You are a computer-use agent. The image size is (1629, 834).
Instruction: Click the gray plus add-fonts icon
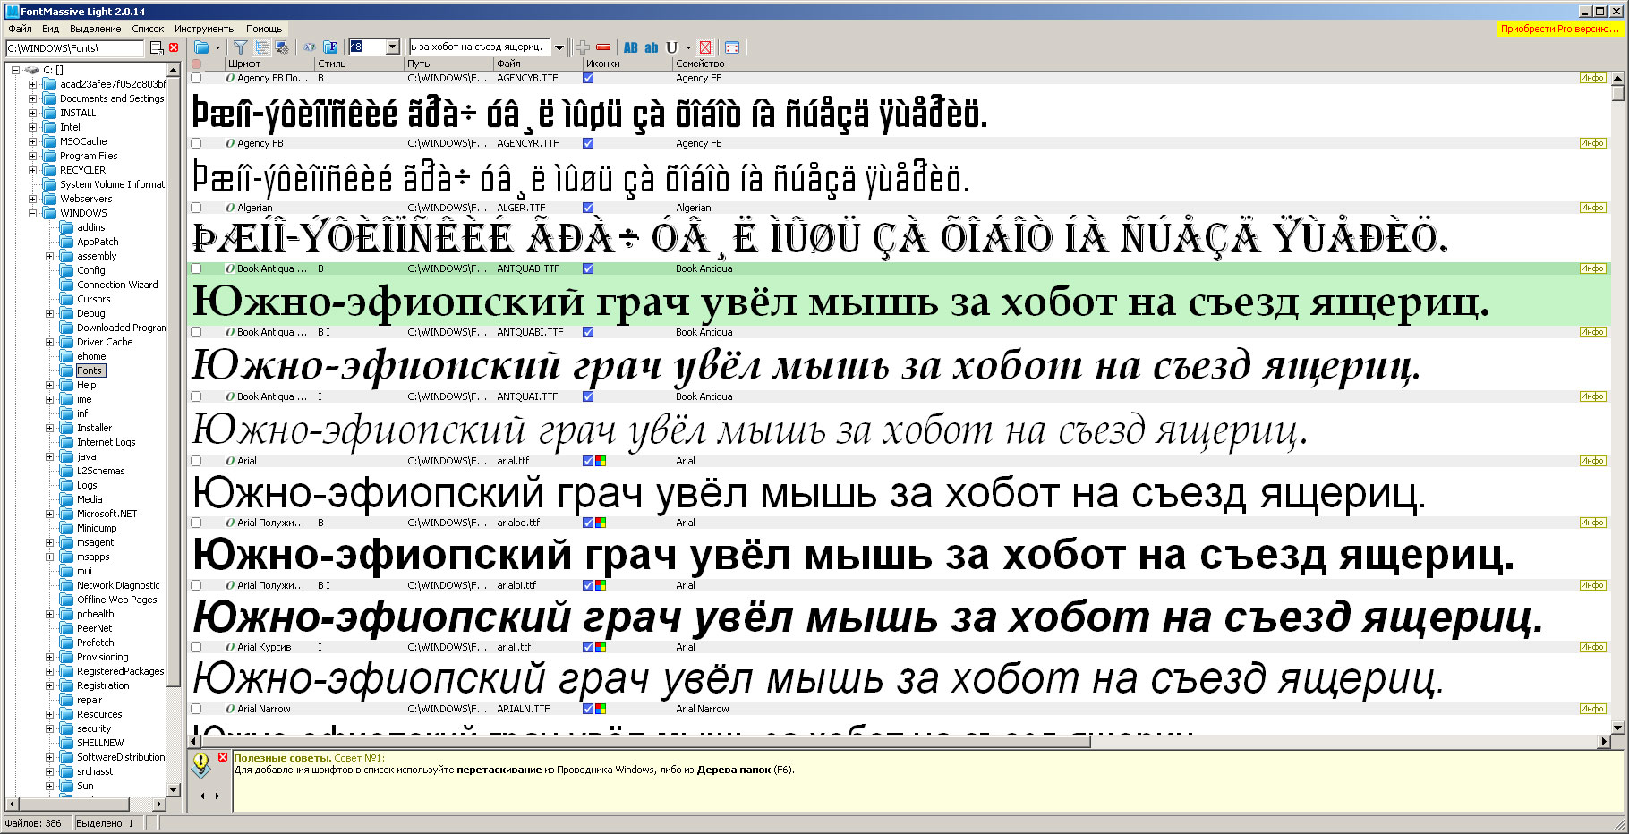(583, 47)
